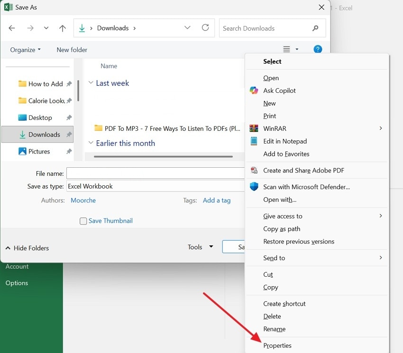Click the navigation pane vertical scrollbar

point(78,91)
